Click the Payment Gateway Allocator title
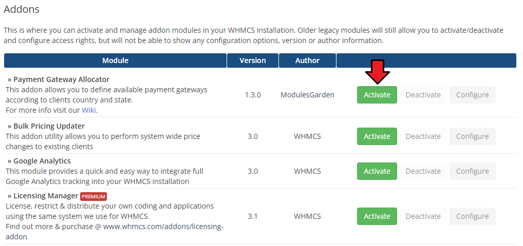Screen dimensions: 523x246 [61, 79]
